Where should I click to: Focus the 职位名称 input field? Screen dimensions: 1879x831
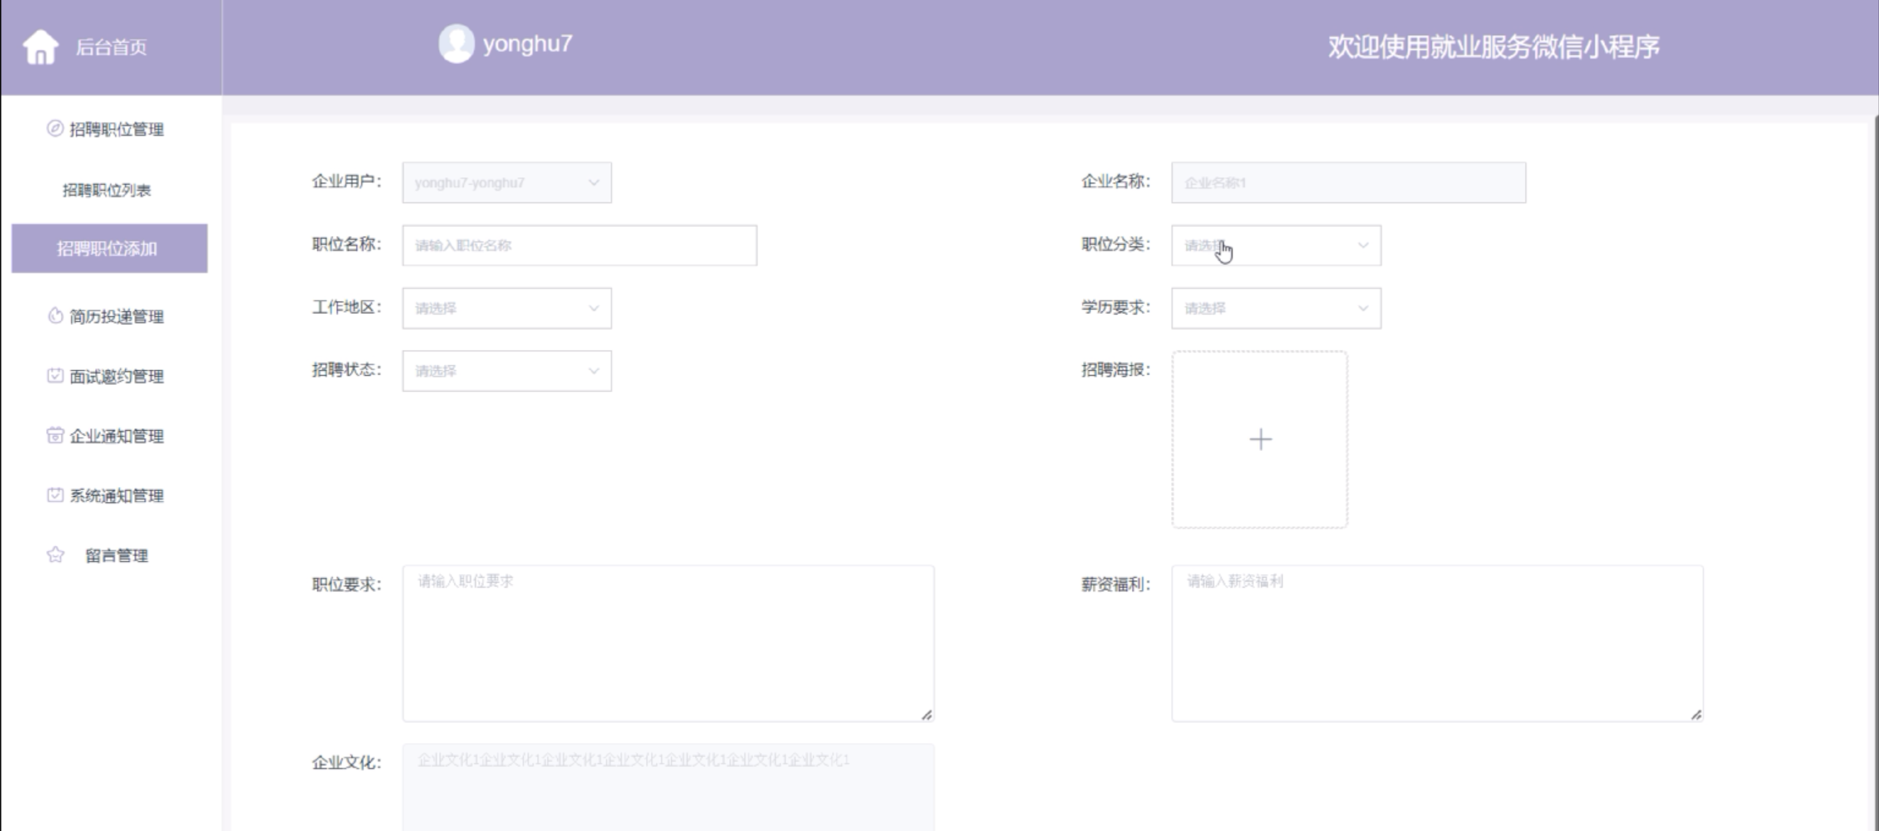coord(579,246)
